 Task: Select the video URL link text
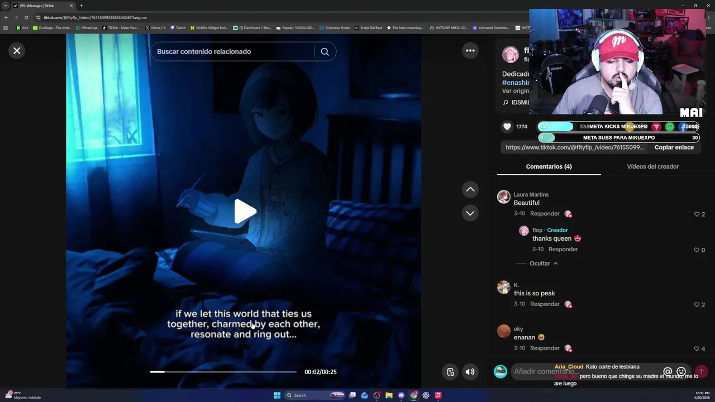[x=575, y=147]
